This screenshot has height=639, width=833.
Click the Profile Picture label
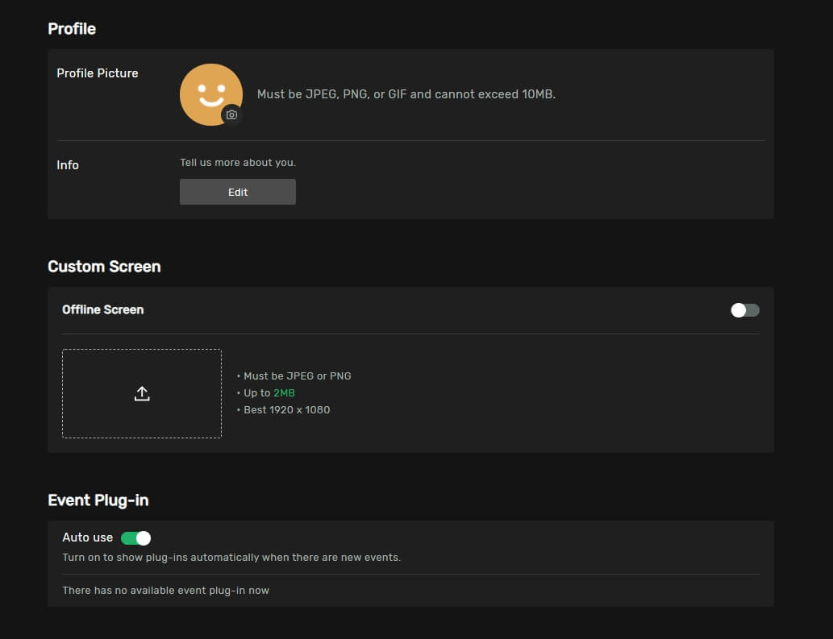click(x=97, y=73)
